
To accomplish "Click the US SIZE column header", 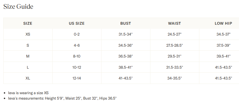I will [x=77, y=23].
